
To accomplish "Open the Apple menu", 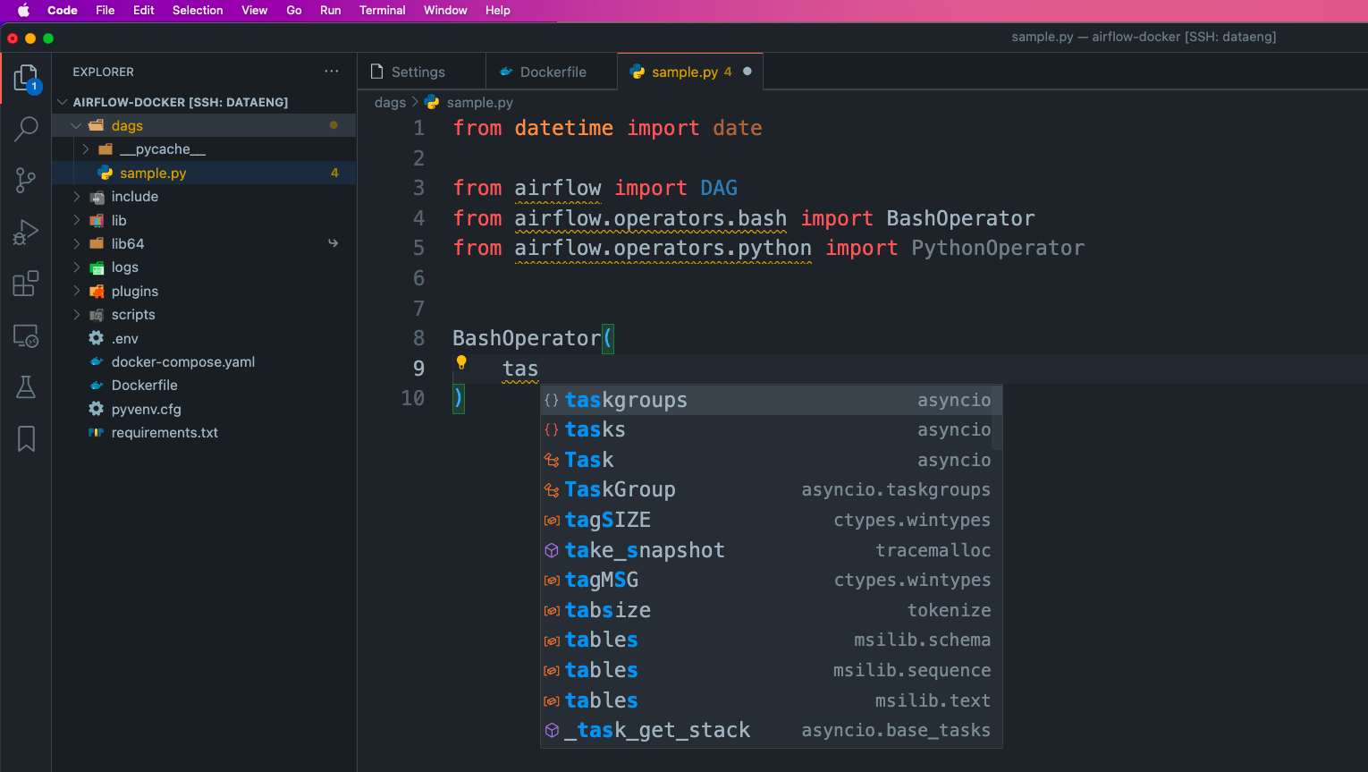I will (24, 10).
